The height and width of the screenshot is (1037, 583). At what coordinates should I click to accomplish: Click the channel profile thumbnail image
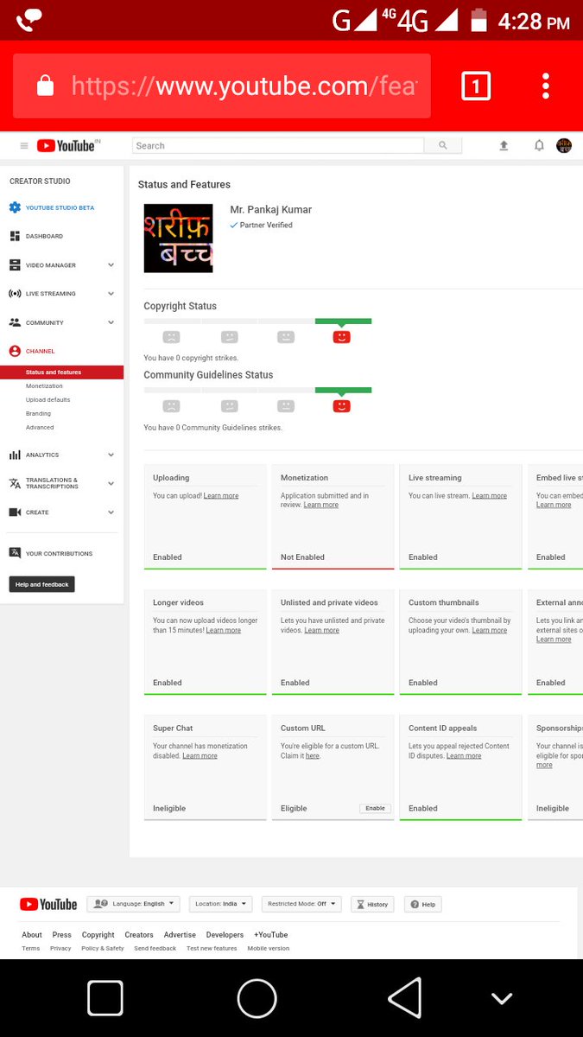[179, 239]
